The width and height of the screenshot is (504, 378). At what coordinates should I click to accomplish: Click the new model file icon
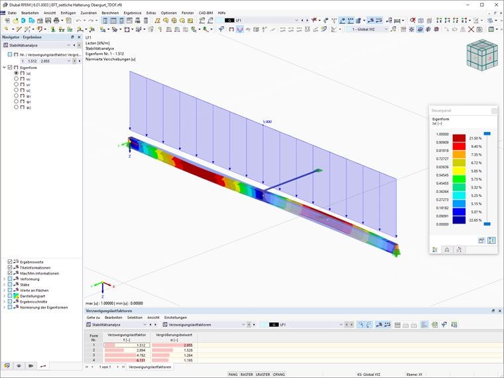(x=7, y=21)
